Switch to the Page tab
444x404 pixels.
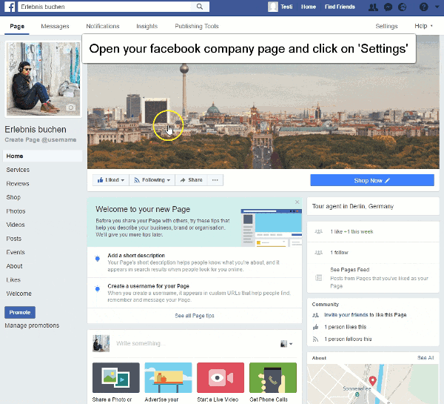coord(17,26)
